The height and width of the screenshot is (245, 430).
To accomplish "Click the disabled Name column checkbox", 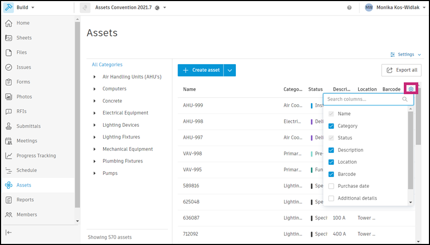I will (331, 113).
